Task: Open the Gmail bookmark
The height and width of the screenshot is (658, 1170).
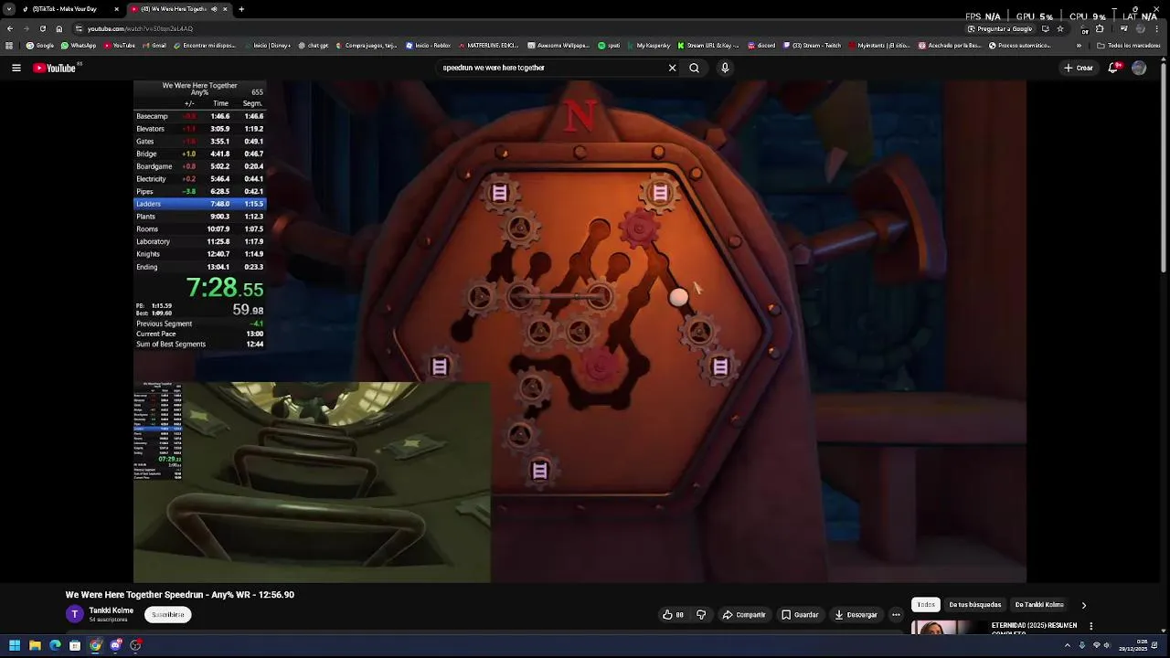Action: pyautogui.click(x=154, y=45)
